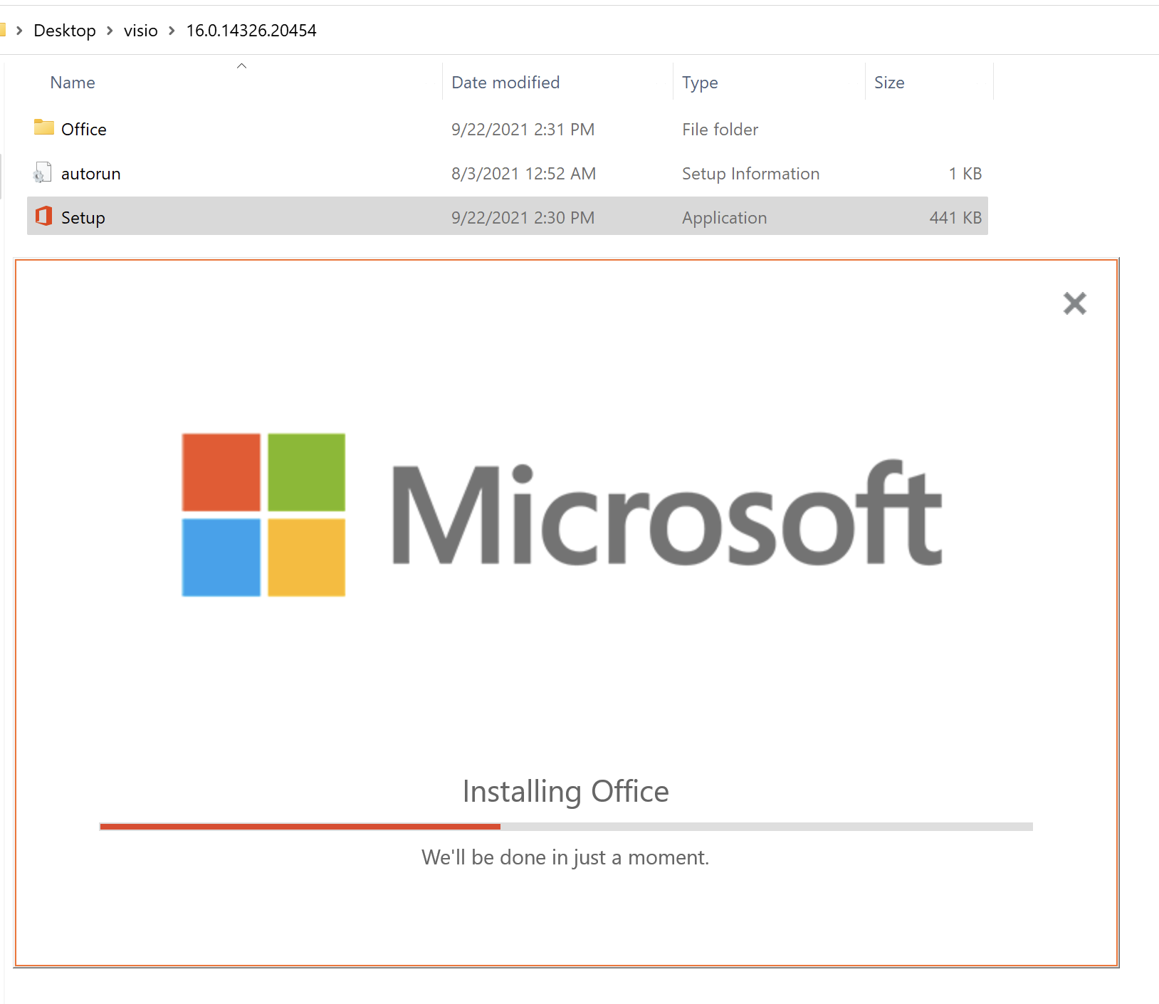1159x1004 pixels.
Task: Sort files by Date modified column
Action: 505,83
